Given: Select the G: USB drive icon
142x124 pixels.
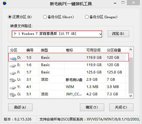Looking at the screenshot, I should click(13, 94).
